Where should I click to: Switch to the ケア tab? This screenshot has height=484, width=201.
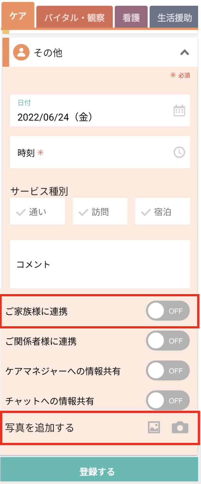[x=18, y=16]
